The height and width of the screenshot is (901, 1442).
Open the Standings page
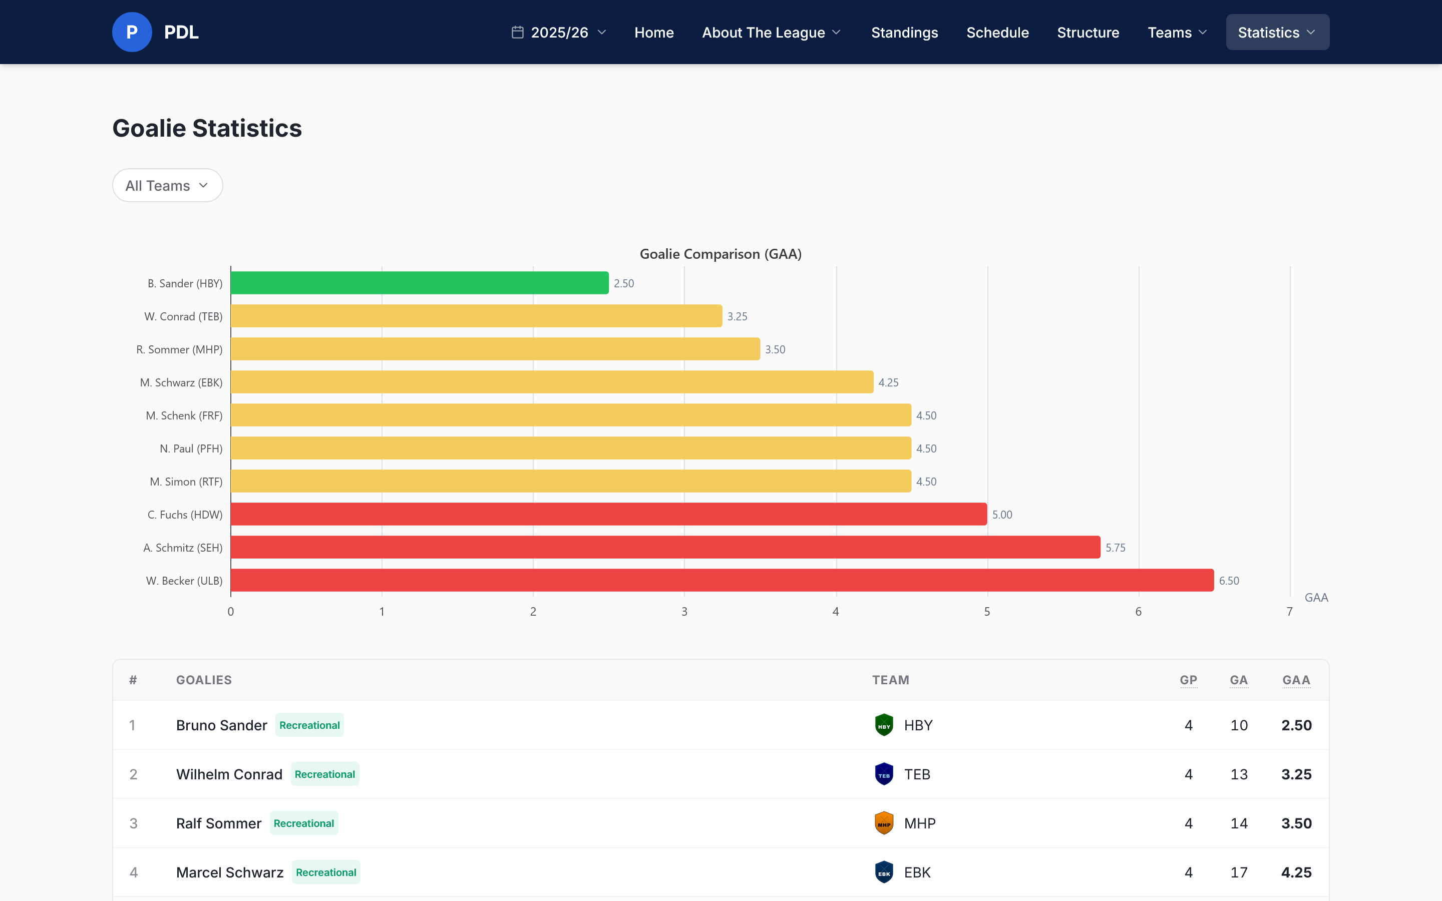pos(904,32)
